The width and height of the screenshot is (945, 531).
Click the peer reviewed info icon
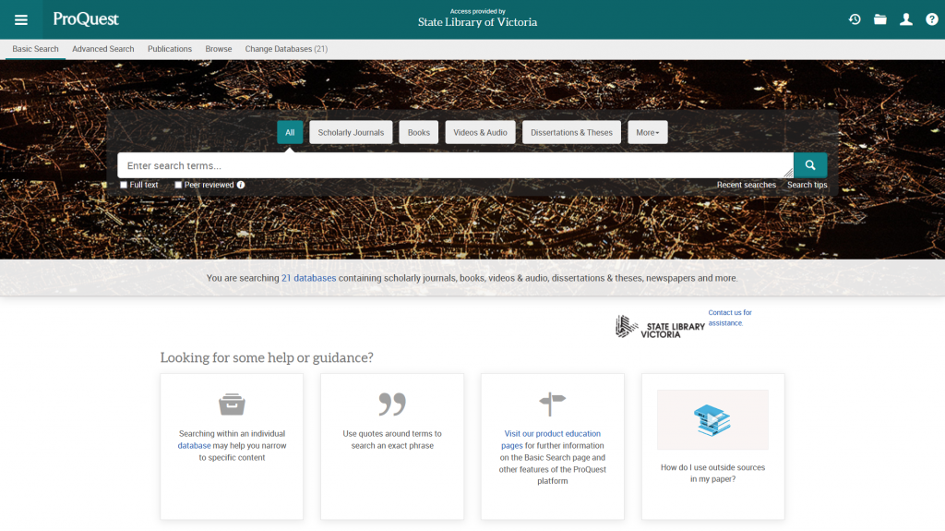(x=241, y=185)
